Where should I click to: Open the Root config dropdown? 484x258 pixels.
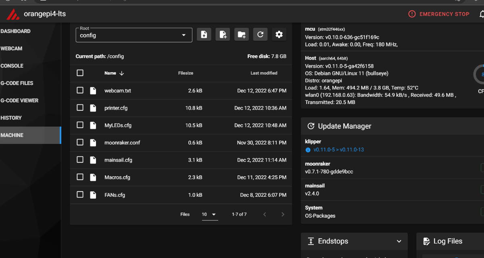click(x=134, y=35)
